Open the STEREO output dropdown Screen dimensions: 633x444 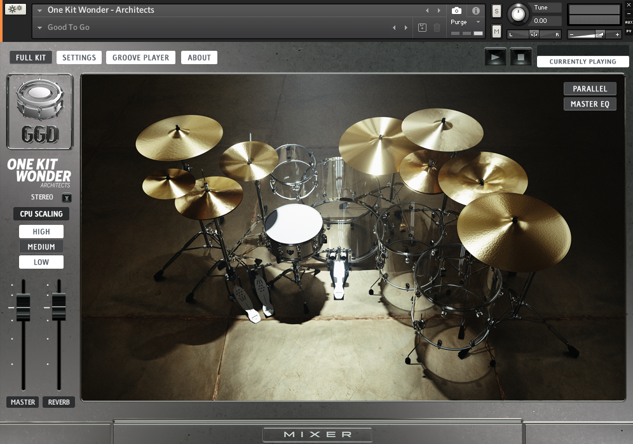coord(67,198)
